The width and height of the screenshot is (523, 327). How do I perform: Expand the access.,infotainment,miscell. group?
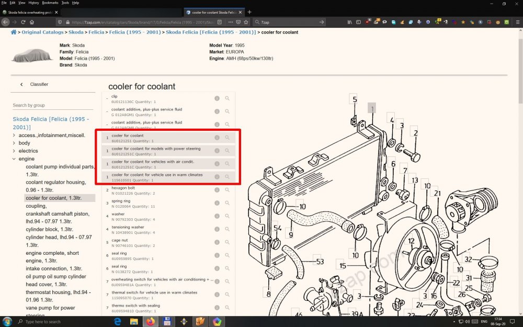[x=14, y=135]
